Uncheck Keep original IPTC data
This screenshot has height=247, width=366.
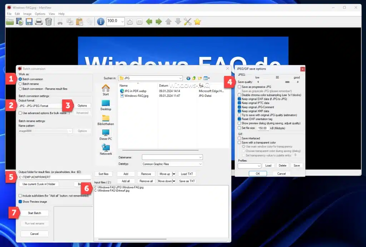tap(239, 103)
